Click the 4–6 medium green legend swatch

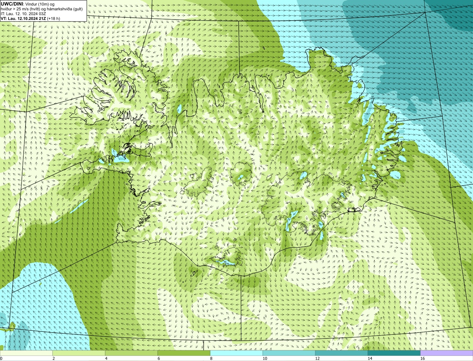pyautogui.click(x=132, y=353)
